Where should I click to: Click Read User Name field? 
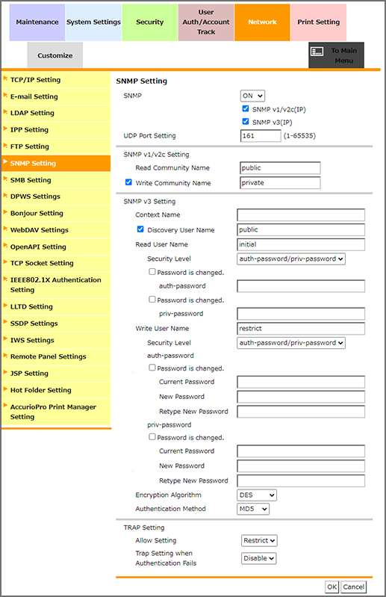pyautogui.click(x=301, y=244)
